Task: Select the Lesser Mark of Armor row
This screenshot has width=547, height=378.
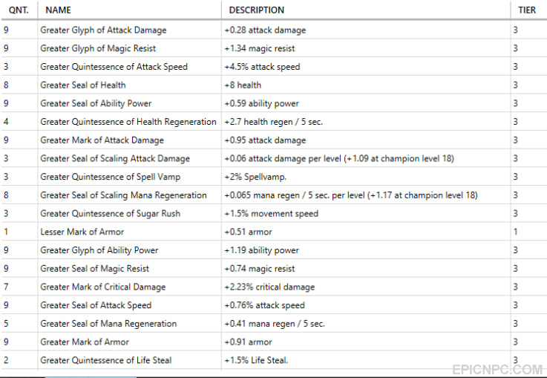Action: [273, 232]
